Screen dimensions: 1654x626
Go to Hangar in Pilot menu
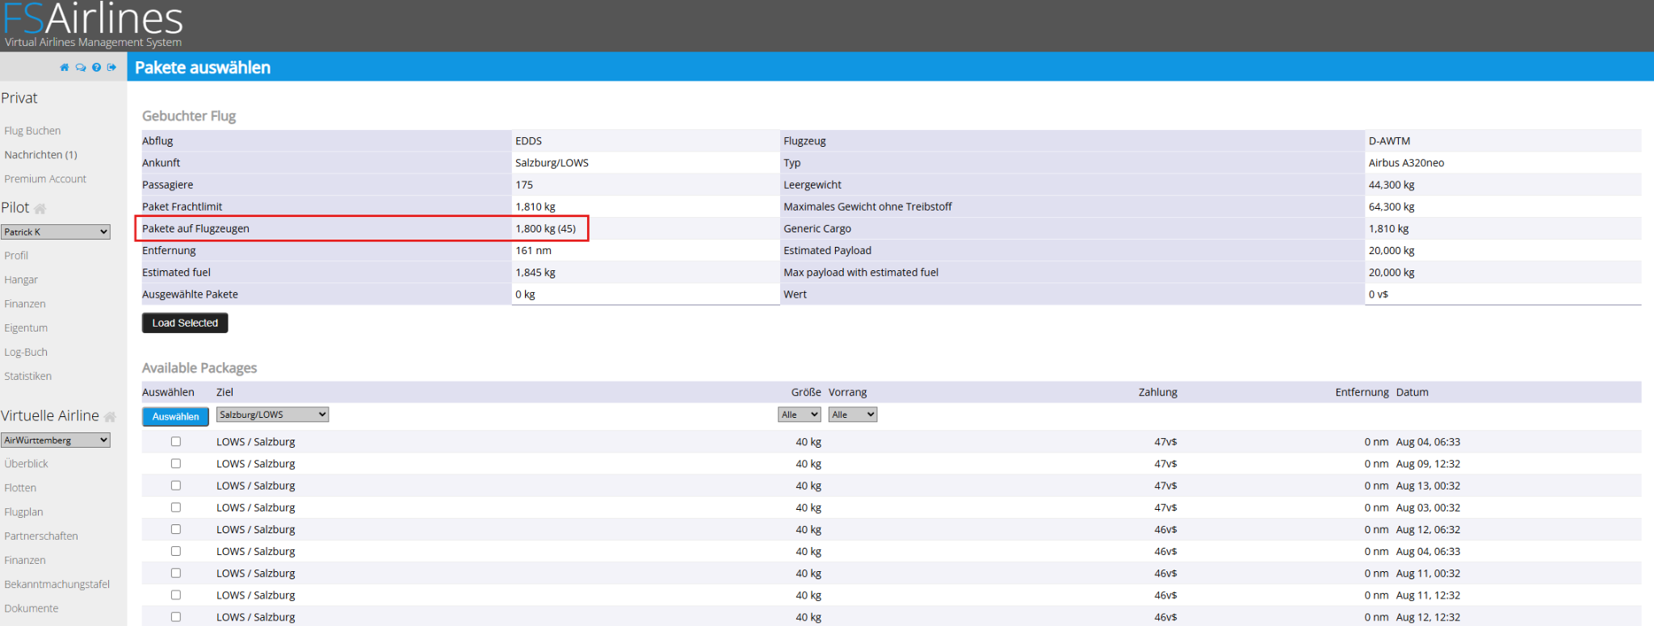point(21,280)
